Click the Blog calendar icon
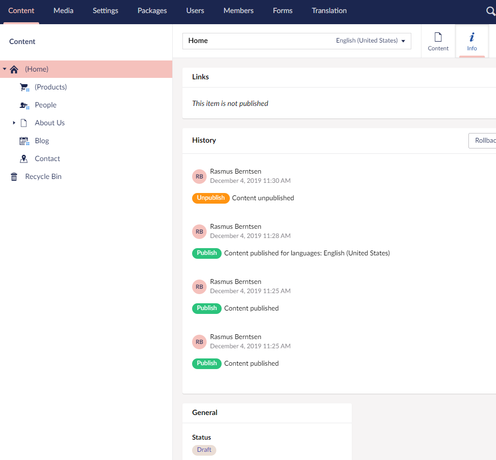This screenshot has width=496, height=460. point(24,141)
